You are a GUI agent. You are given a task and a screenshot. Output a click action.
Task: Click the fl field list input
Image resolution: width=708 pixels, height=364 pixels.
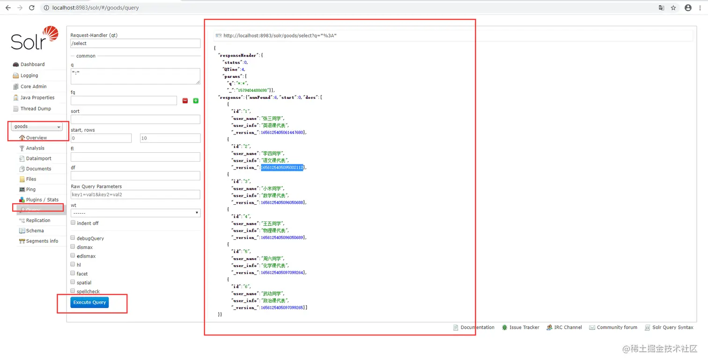pyautogui.click(x=135, y=157)
